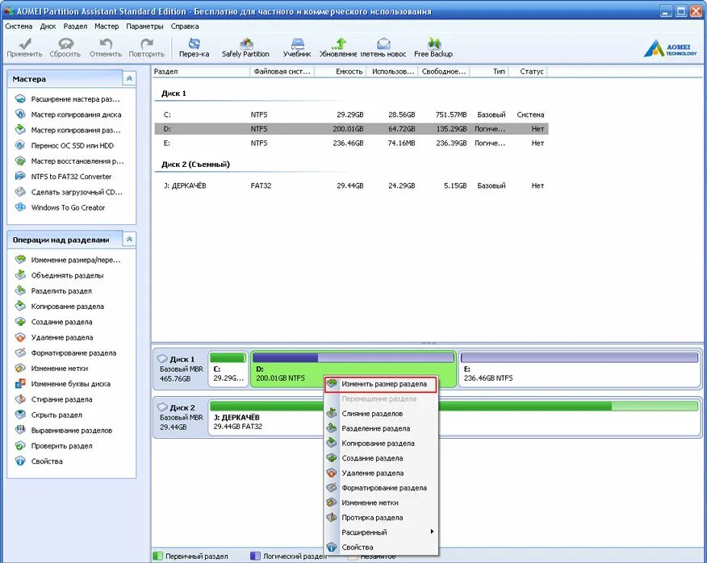Select Стирание раздела in the sidebar
This screenshot has height=563, width=707.
pos(61,400)
